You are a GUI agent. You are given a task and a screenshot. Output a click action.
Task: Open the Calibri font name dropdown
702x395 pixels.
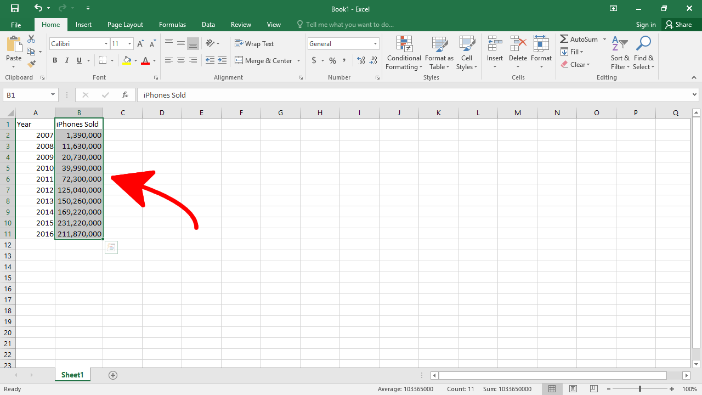(106, 44)
